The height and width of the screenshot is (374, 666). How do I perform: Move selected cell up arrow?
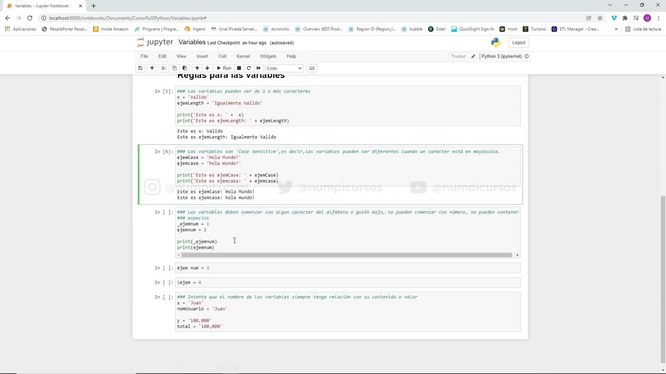coord(197,68)
